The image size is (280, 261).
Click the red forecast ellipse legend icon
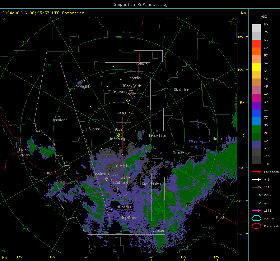tap(256, 226)
